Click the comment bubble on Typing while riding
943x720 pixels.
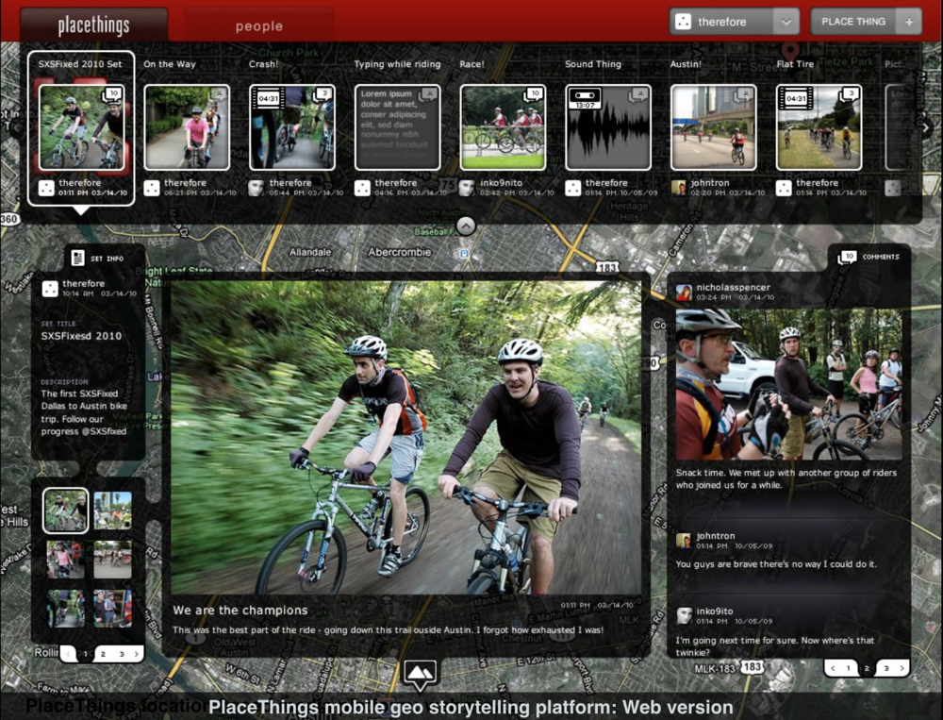click(429, 94)
